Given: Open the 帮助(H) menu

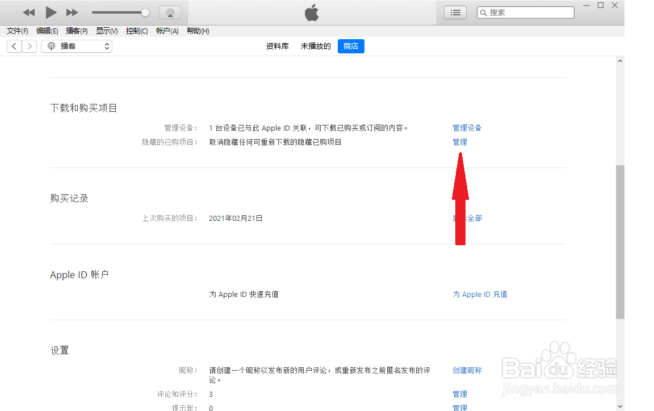Looking at the screenshot, I should (198, 31).
